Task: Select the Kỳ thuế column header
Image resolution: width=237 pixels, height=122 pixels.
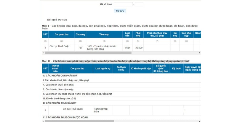Action: pos(176,68)
